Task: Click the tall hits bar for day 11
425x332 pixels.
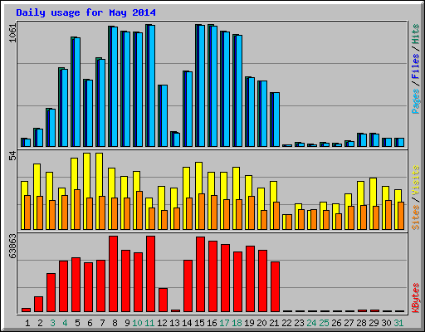Action: (x=150, y=85)
